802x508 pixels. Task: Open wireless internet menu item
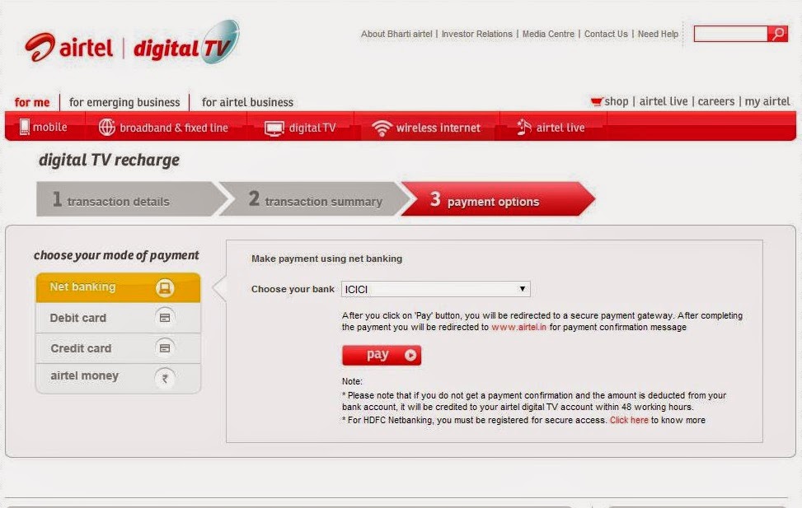tap(426, 128)
